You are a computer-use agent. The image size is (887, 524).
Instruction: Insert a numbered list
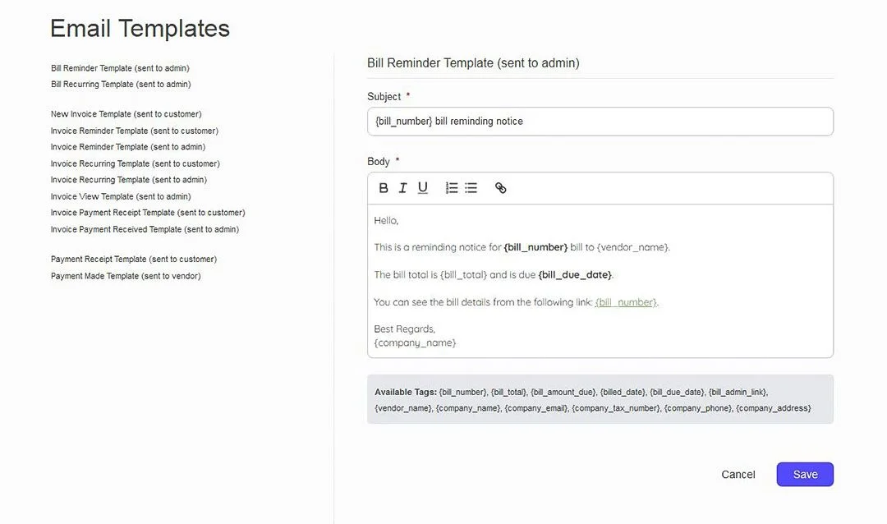coord(452,188)
